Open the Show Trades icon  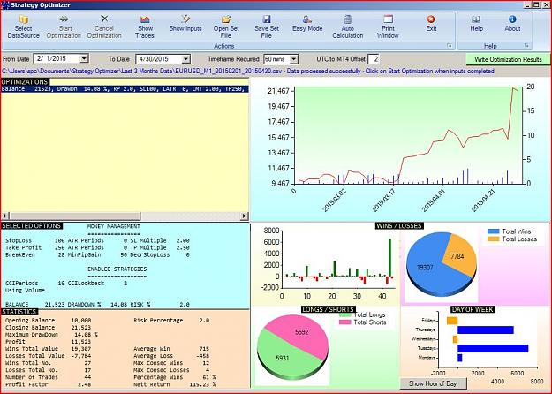[x=145, y=19]
